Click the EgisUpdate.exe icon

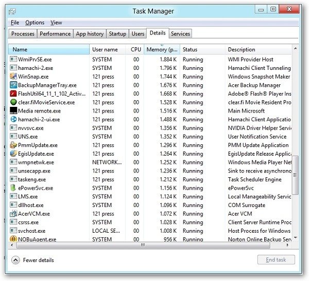(13, 154)
